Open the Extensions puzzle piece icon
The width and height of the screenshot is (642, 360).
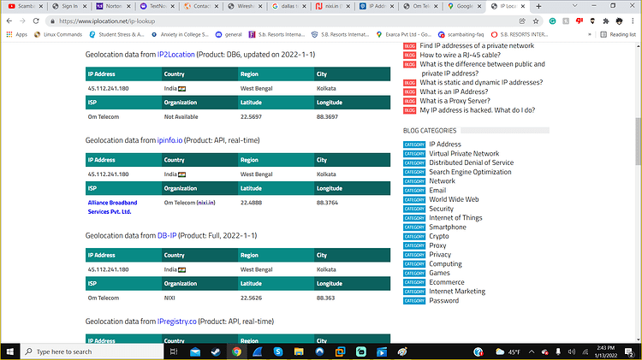pos(606,21)
